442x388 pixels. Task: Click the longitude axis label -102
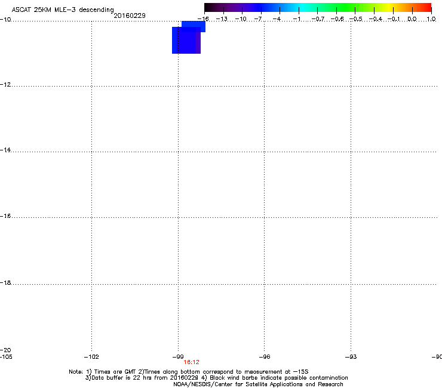tap(91, 357)
